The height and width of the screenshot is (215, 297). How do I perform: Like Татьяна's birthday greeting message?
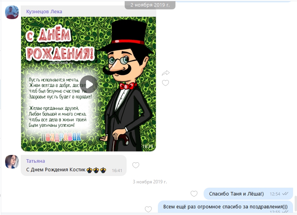pyautogui.click(x=136, y=165)
